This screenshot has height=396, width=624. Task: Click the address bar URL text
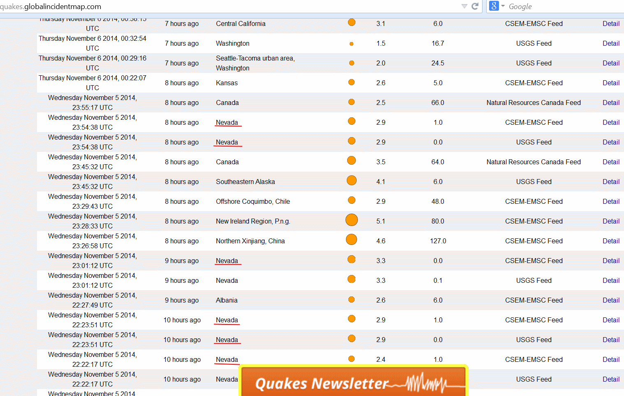tap(51, 7)
